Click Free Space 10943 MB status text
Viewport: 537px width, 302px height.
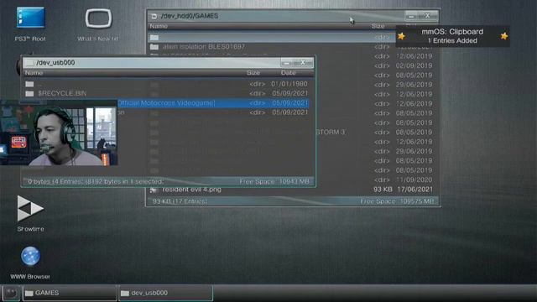(x=274, y=181)
